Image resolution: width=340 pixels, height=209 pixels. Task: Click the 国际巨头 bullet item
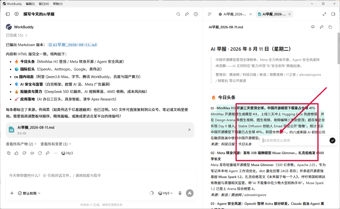pos(58,69)
